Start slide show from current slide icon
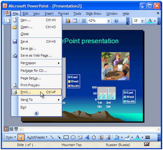Screen dimensions: 163x150 (16, 129)
